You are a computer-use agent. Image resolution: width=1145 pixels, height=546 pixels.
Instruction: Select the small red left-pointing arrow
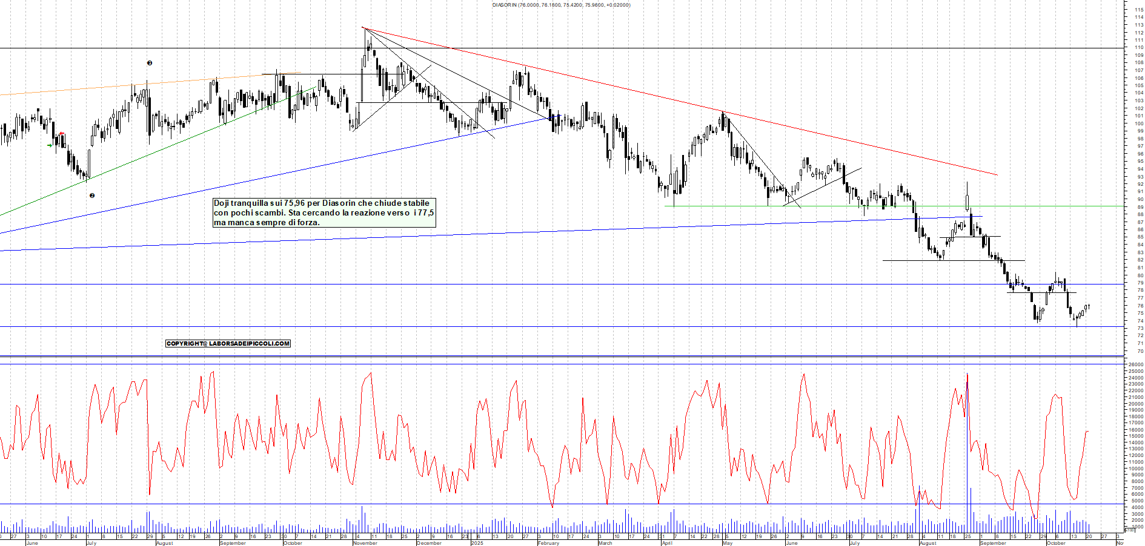(x=61, y=134)
